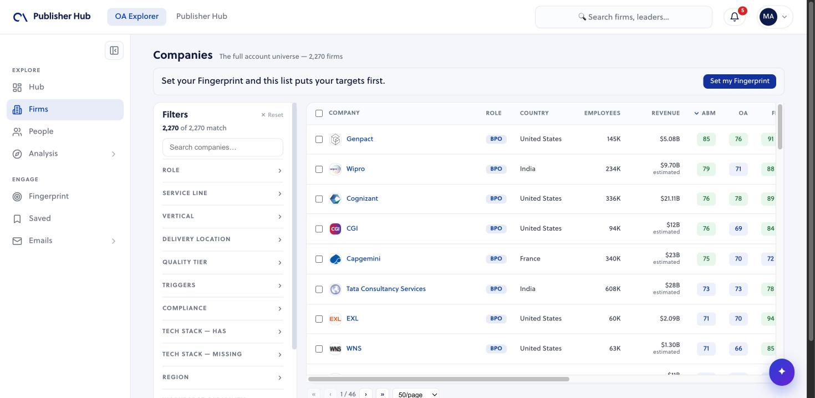Collapse the sidebar panel icon
The image size is (815, 398).
[x=114, y=50]
